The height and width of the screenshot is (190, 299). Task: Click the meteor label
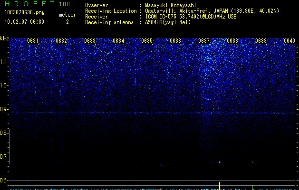[x=68, y=15]
